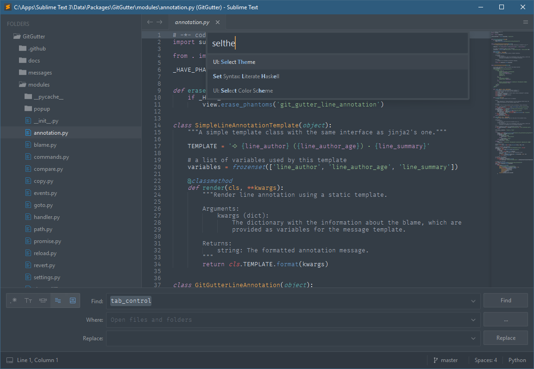Click the '@classmethod' decorator line
This screenshot has height=369, width=534.
tap(210, 181)
